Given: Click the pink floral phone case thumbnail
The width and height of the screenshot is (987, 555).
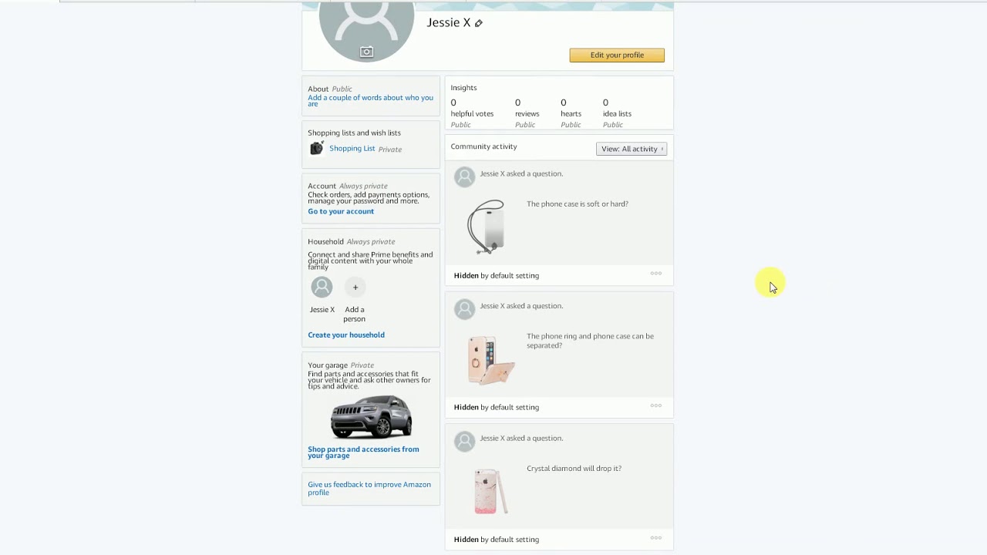Looking at the screenshot, I should 490,491.
